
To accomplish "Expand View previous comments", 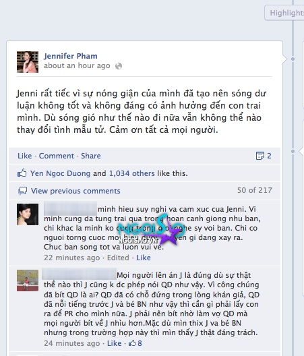I will click(75, 191).
